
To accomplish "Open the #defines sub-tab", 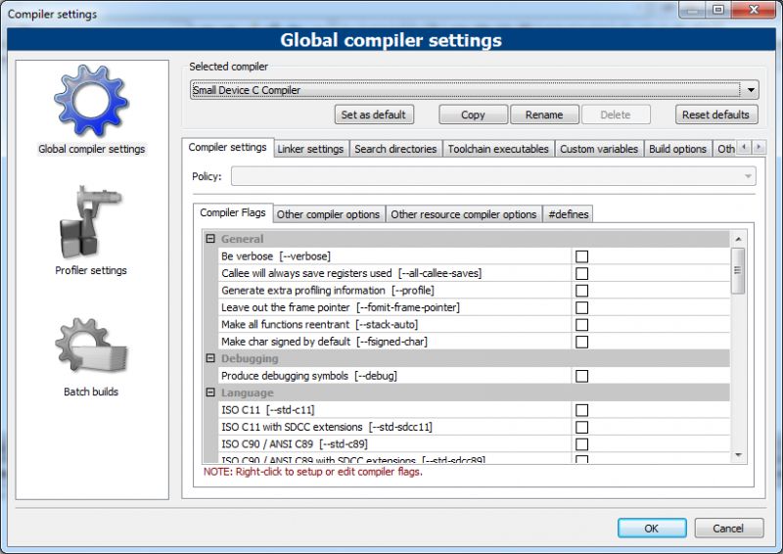I will [569, 214].
